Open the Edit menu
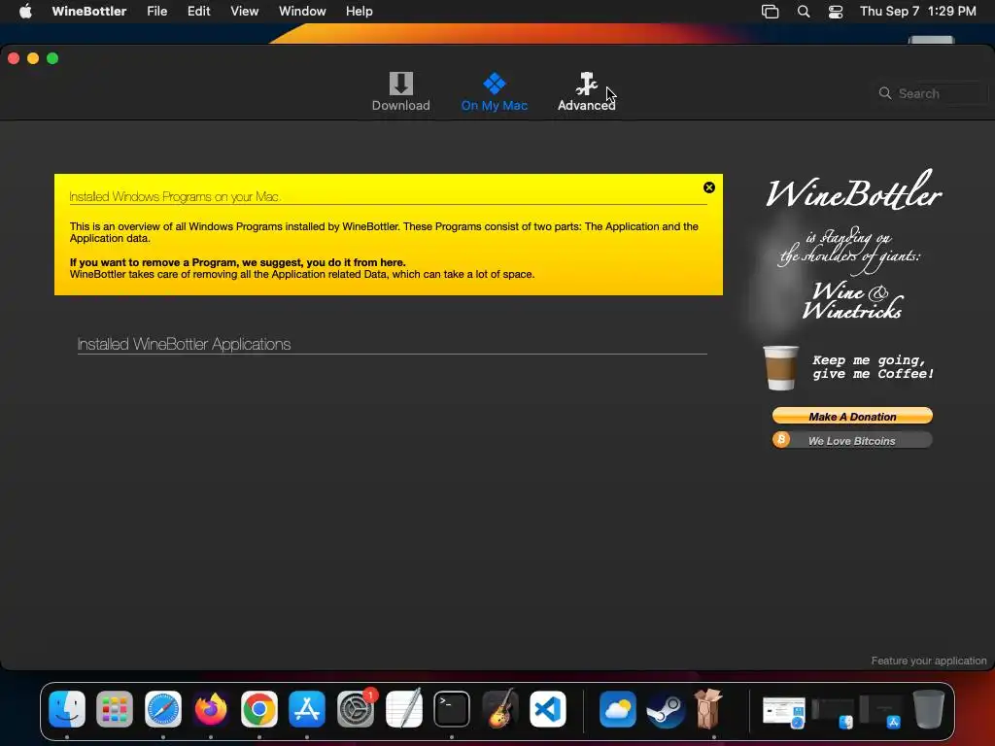The height and width of the screenshot is (746, 995). [198, 11]
